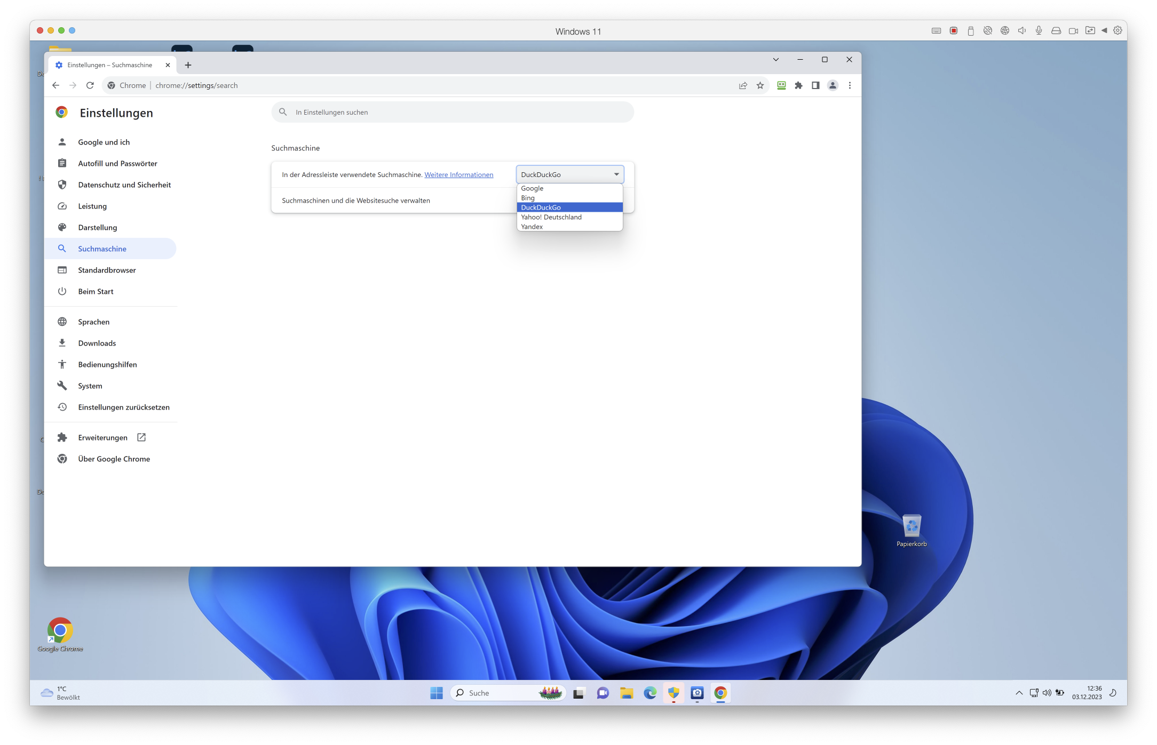Screen dimensions: 1157x745
Task: Open File Explorer from the taskbar
Action: click(627, 693)
